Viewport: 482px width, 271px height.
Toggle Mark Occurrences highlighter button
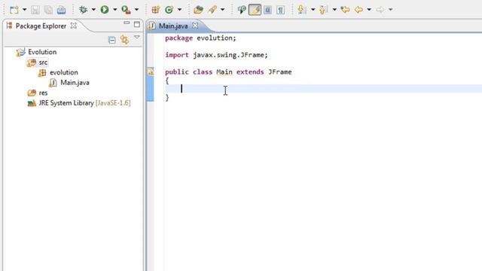pyautogui.click(x=255, y=10)
